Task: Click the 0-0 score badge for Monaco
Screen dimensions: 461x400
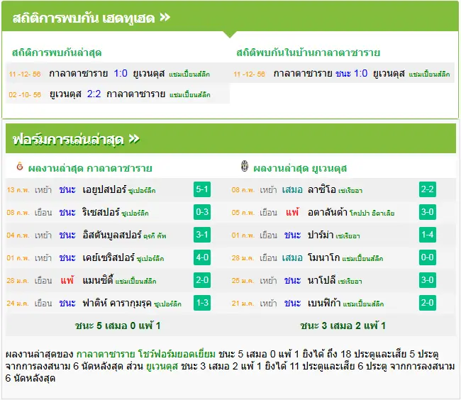Action: click(427, 257)
